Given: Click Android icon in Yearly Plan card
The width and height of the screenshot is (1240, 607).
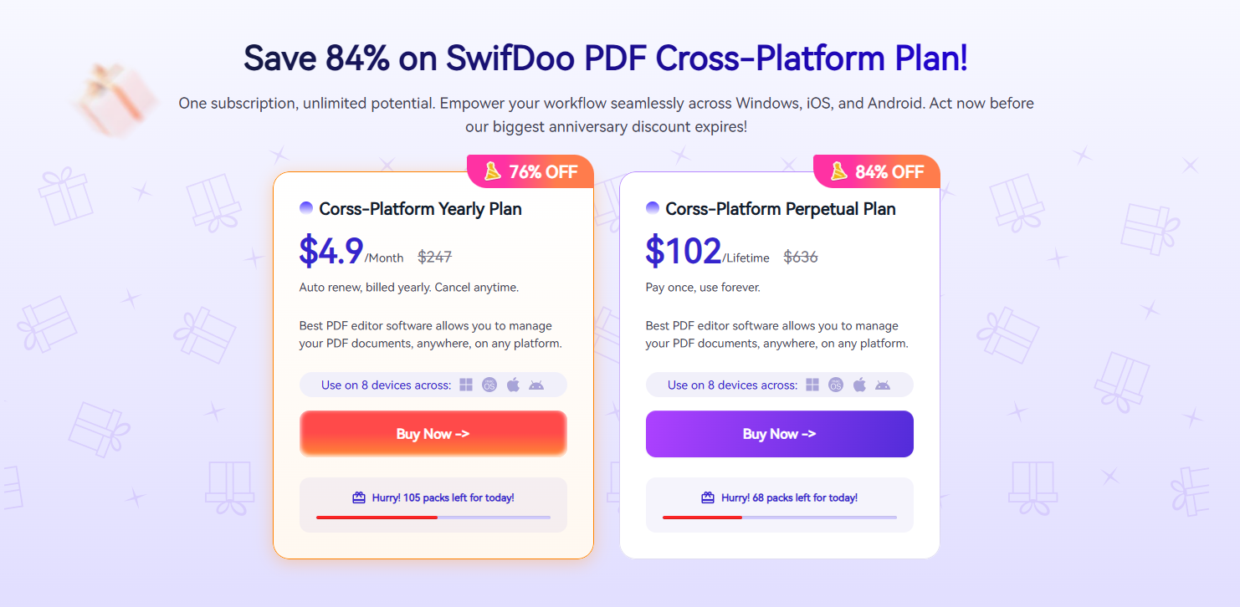Looking at the screenshot, I should [536, 385].
